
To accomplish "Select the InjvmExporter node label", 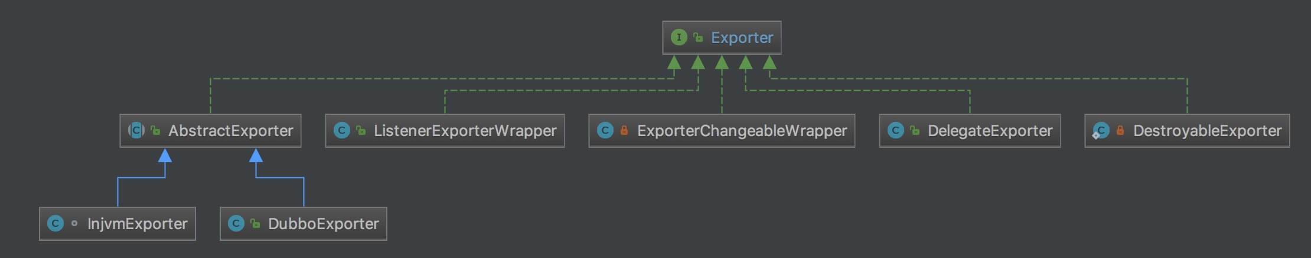I will coord(137,224).
